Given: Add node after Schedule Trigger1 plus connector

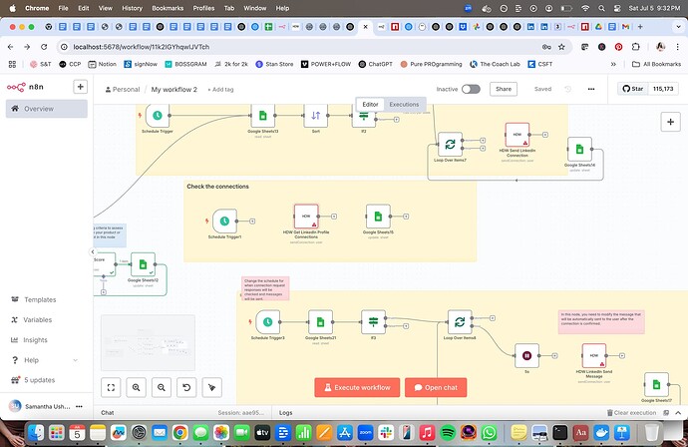Looking at the screenshot, I should [252, 222].
